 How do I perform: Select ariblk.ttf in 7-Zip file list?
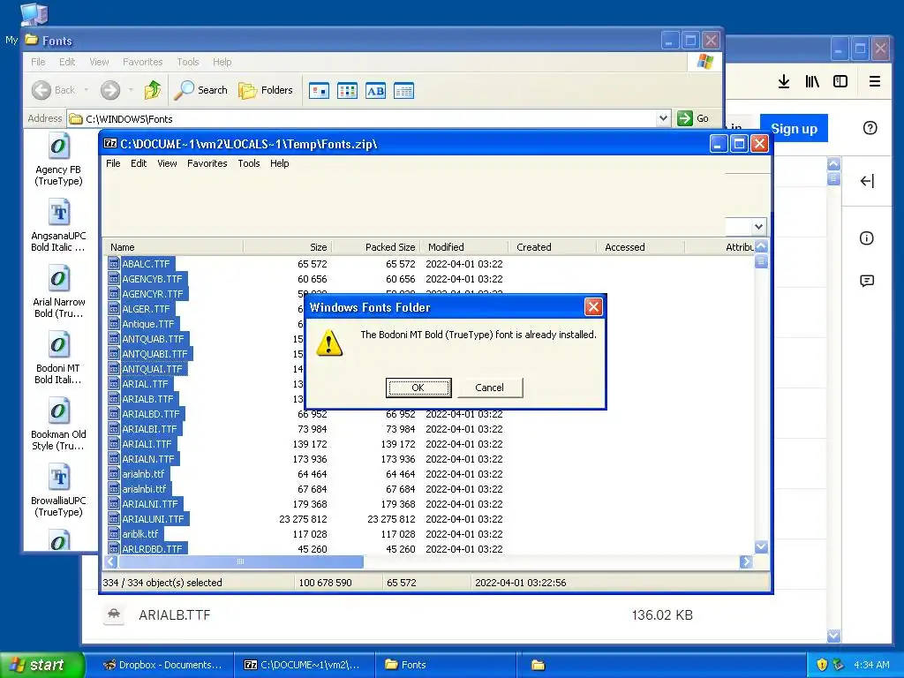click(140, 534)
